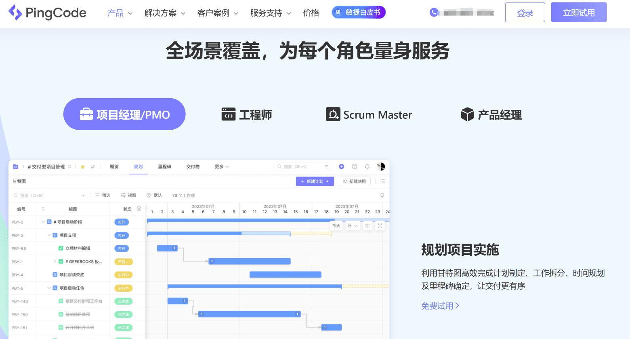Click the 登录 button
Viewport: 630px width, 339px height.
coord(525,13)
